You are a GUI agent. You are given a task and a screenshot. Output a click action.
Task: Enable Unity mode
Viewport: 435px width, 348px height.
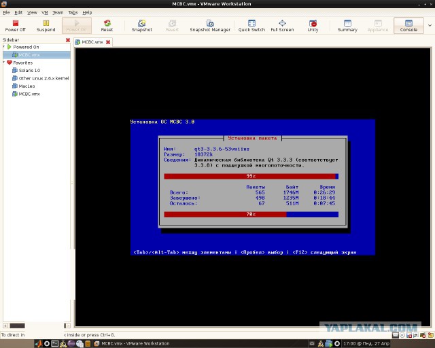coord(313,26)
